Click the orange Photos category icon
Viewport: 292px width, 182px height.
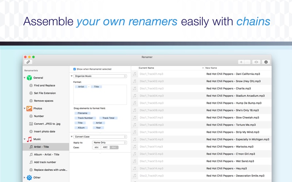pos(29,108)
